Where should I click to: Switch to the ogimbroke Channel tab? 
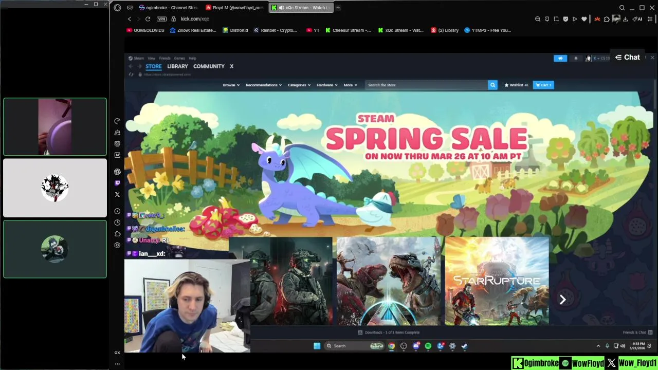coord(168,8)
